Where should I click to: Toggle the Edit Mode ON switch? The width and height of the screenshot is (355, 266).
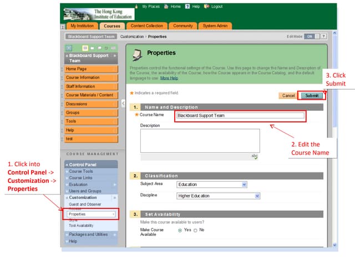312,36
